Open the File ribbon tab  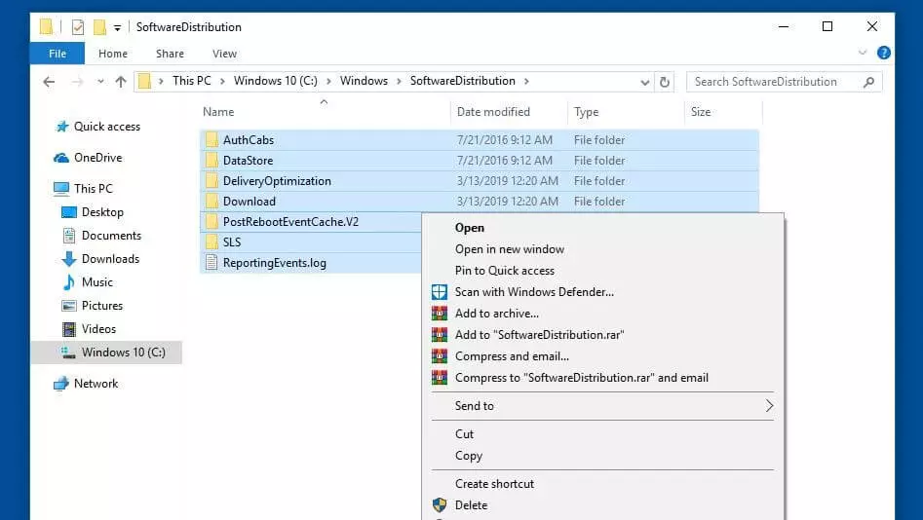click(x=58, y=54)
